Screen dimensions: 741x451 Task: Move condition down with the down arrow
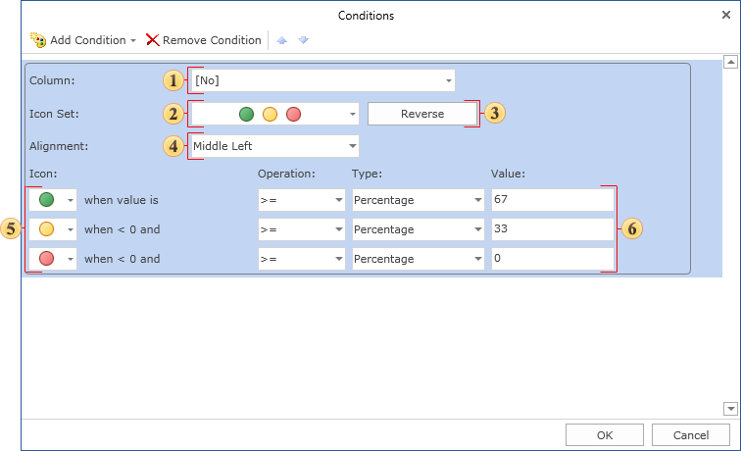[x=303, y=40]
